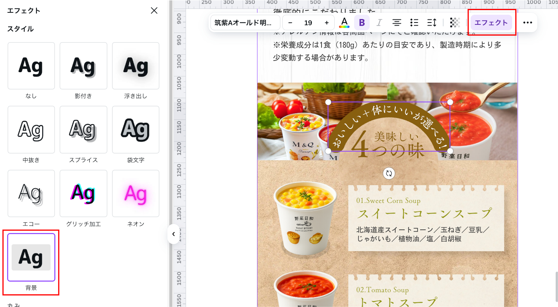Click the エフェクト button in the toolbar
Screen dimensions: 558x307
click(491, 23)
